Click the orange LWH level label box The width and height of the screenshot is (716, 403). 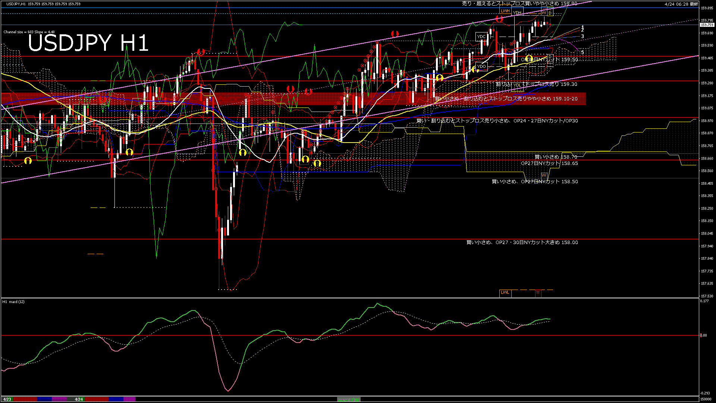(505, 11)
